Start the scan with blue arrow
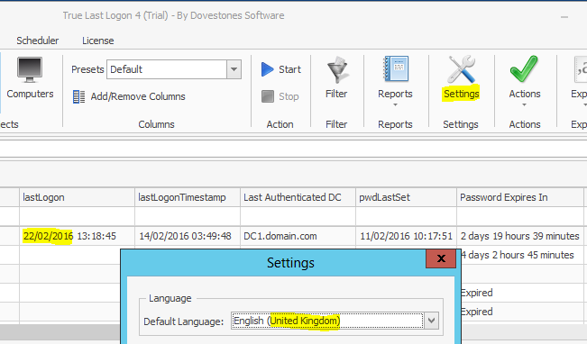Screen dimensions: 587x344 click(x=267, y=69)
